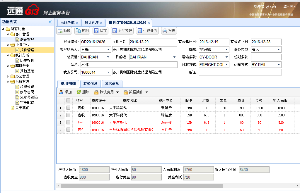Click the 删除 delete row button
This screenshot has height=193, width=300.
pos(83,92)
